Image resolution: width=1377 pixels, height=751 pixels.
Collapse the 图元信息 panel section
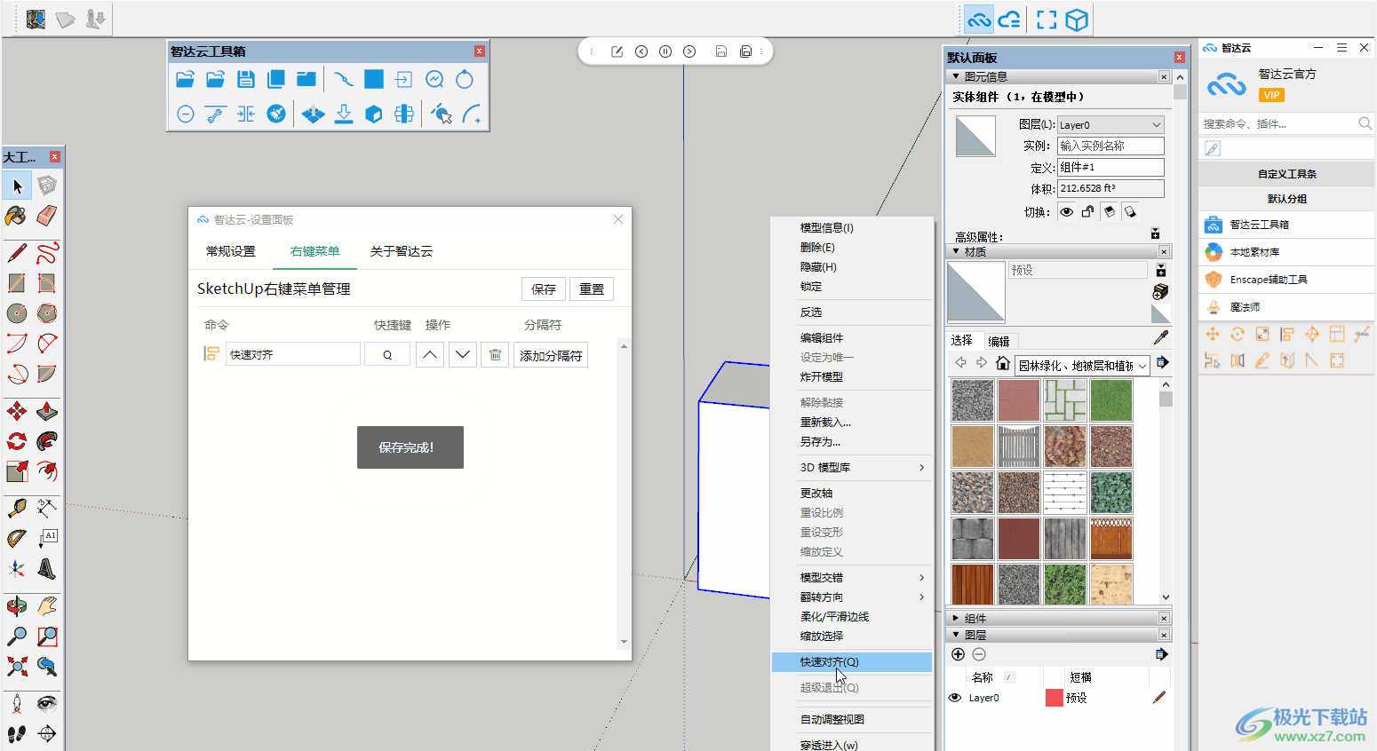956,76
